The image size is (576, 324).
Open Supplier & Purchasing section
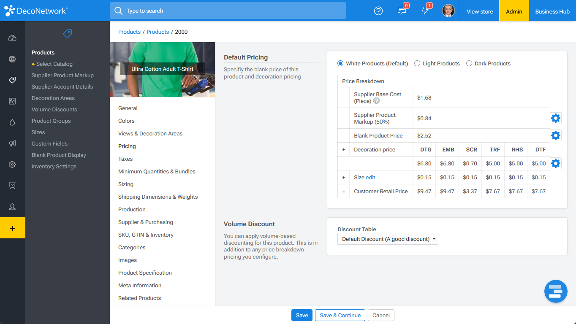point(146,222)
